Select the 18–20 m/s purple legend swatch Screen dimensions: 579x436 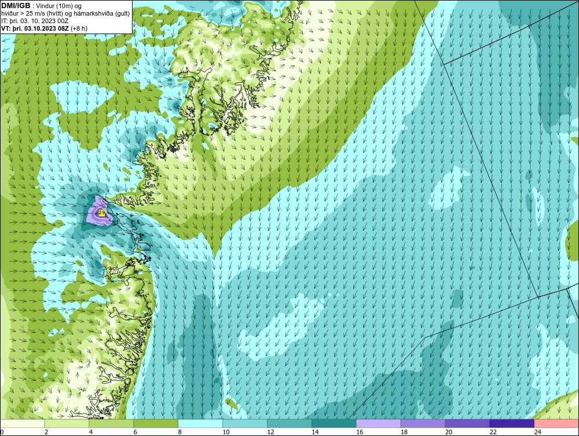click(x=423, y=423)
